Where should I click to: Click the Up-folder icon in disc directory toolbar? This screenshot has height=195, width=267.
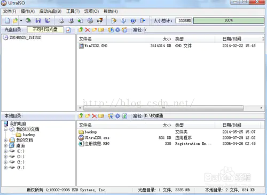tap(81, 29)
